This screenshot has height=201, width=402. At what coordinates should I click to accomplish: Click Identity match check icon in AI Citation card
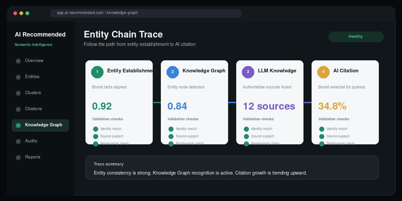tap(322, 129)
